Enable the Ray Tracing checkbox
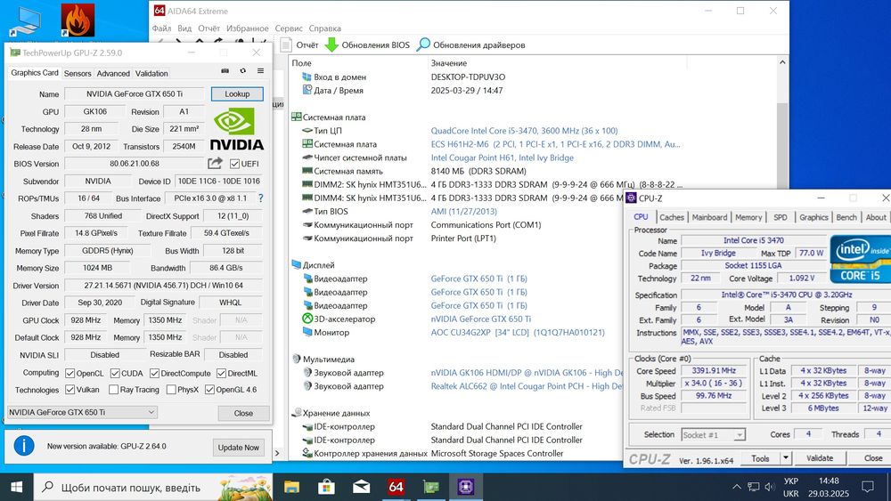This screenshot has width=891, height=501. pos(114,390)
